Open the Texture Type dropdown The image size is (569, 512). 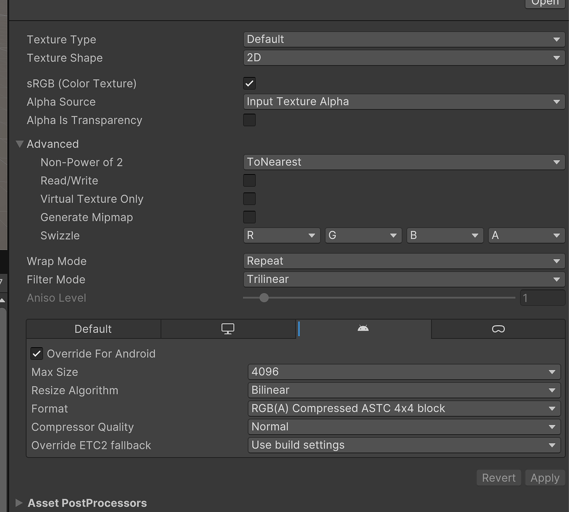(403, 39)
